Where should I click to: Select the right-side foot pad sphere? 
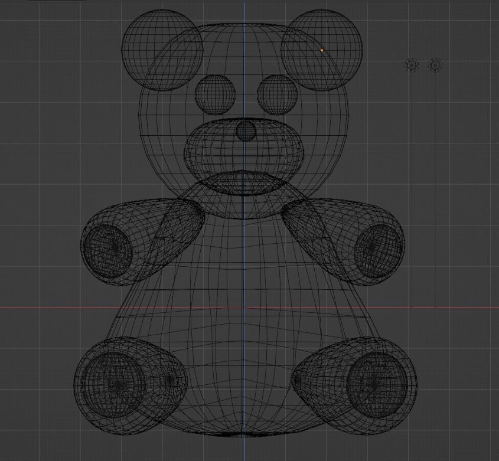coord(377,385)
